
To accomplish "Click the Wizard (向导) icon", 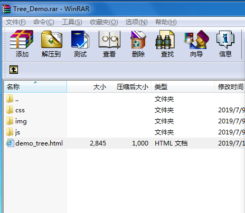I will [x=196, y=40].
